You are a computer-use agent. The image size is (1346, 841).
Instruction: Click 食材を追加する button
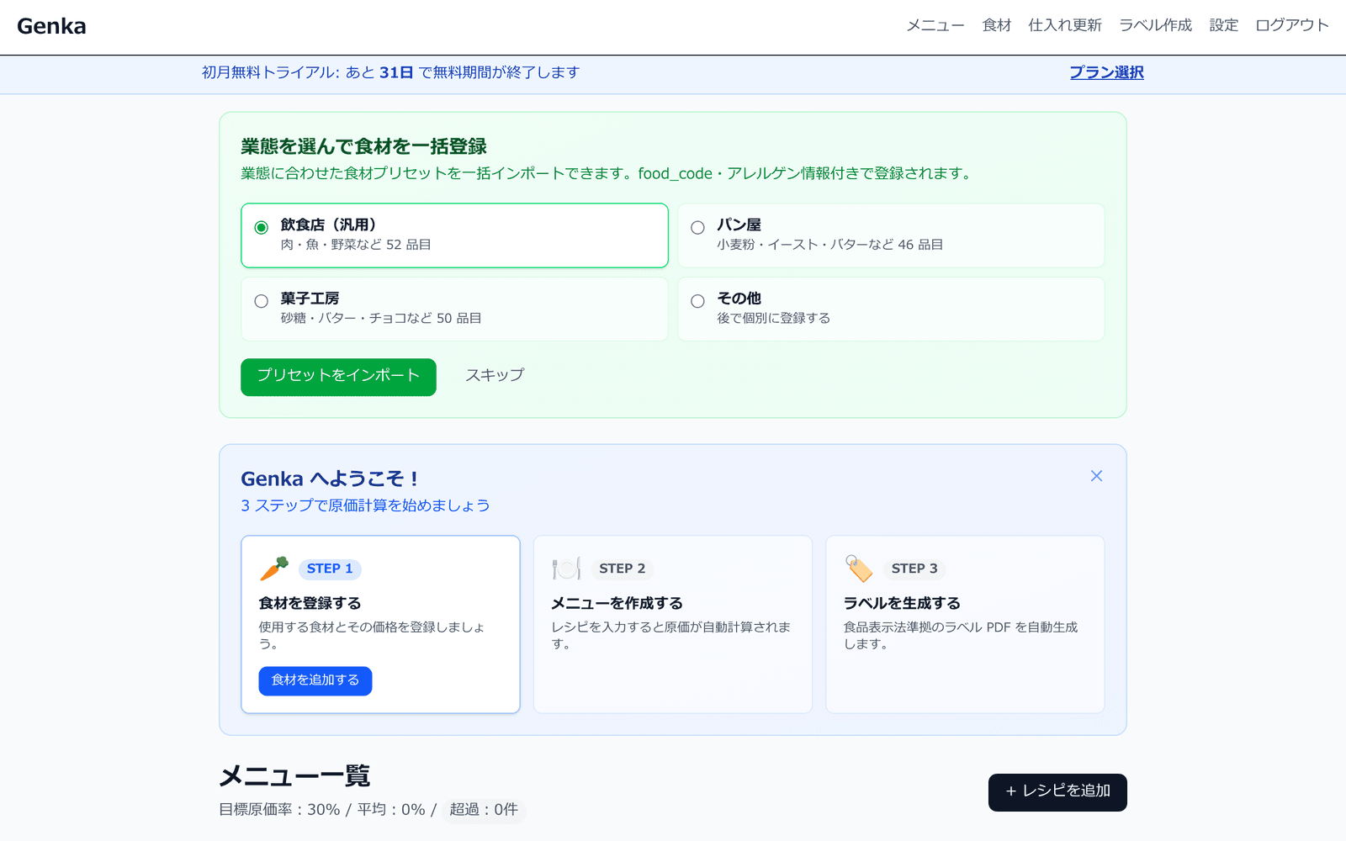click(x=315, y=680)
